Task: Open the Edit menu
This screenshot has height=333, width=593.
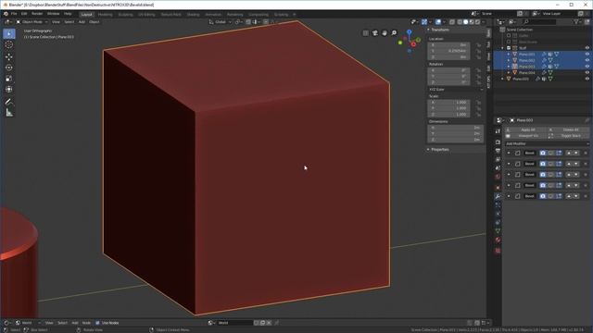Action: 24,14
